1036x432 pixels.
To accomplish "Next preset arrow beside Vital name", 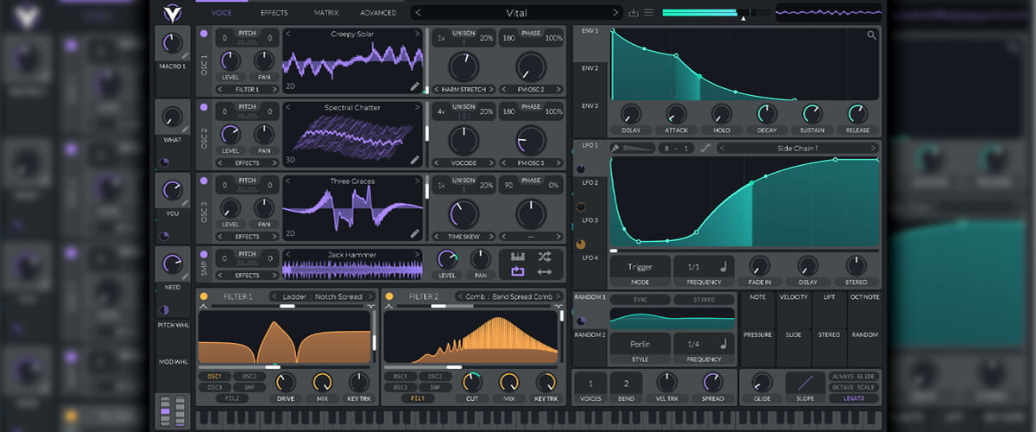I will click(x=615, y=13).
